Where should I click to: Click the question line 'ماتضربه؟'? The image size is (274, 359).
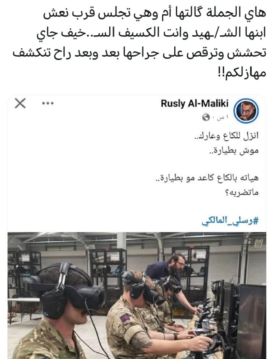point(242,193)
